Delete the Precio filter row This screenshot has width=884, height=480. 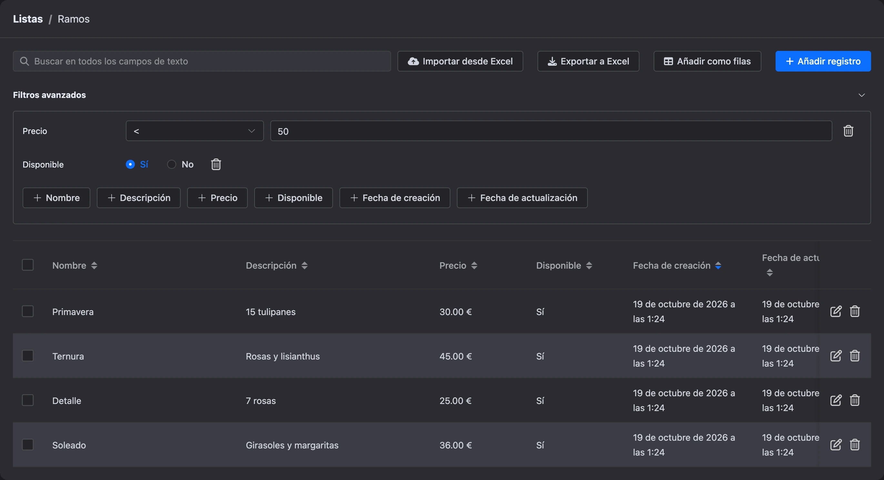click(848, 131)
